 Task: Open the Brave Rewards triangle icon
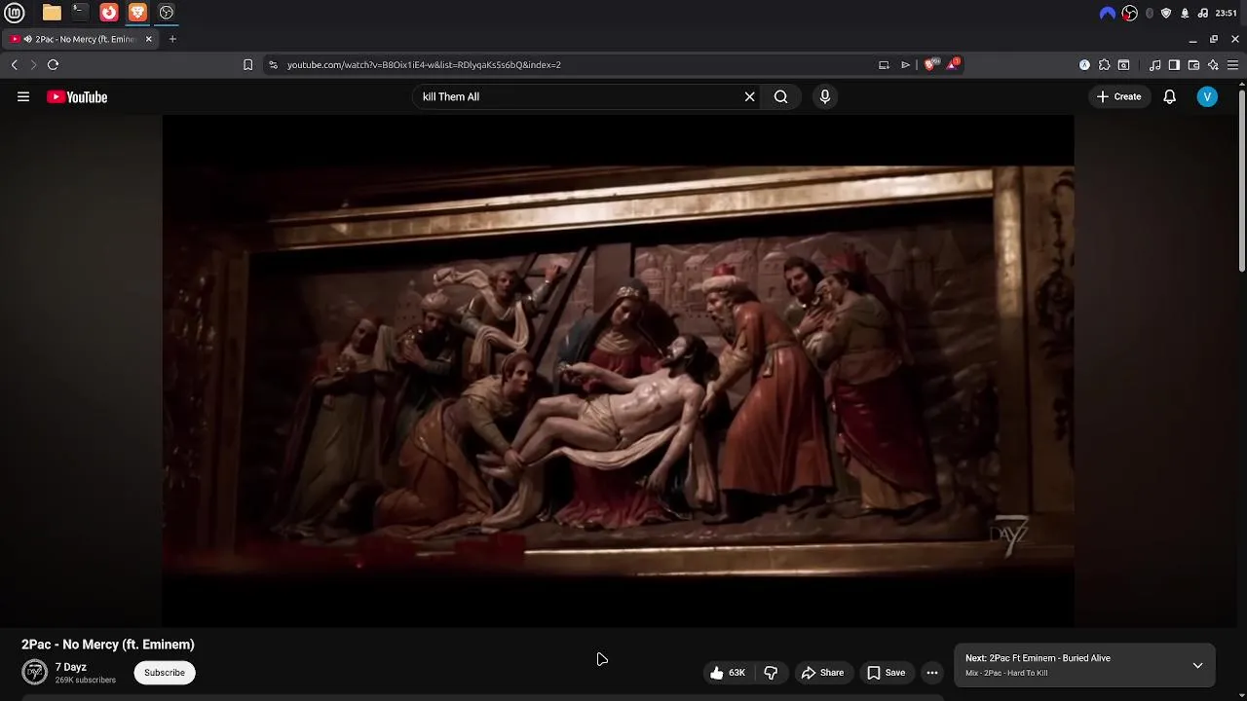[953, 64]
